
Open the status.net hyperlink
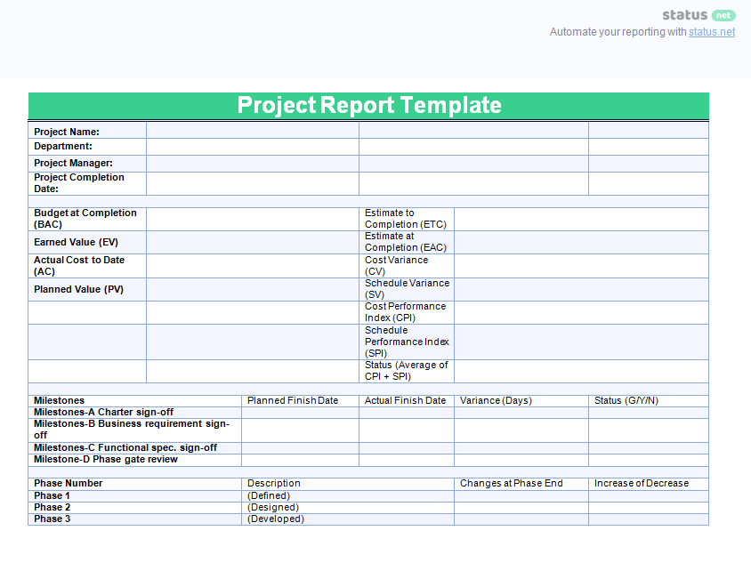[x=711, y=32]
